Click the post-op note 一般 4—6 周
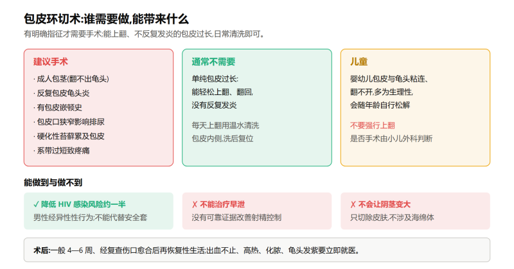 (x=206, y=250)
